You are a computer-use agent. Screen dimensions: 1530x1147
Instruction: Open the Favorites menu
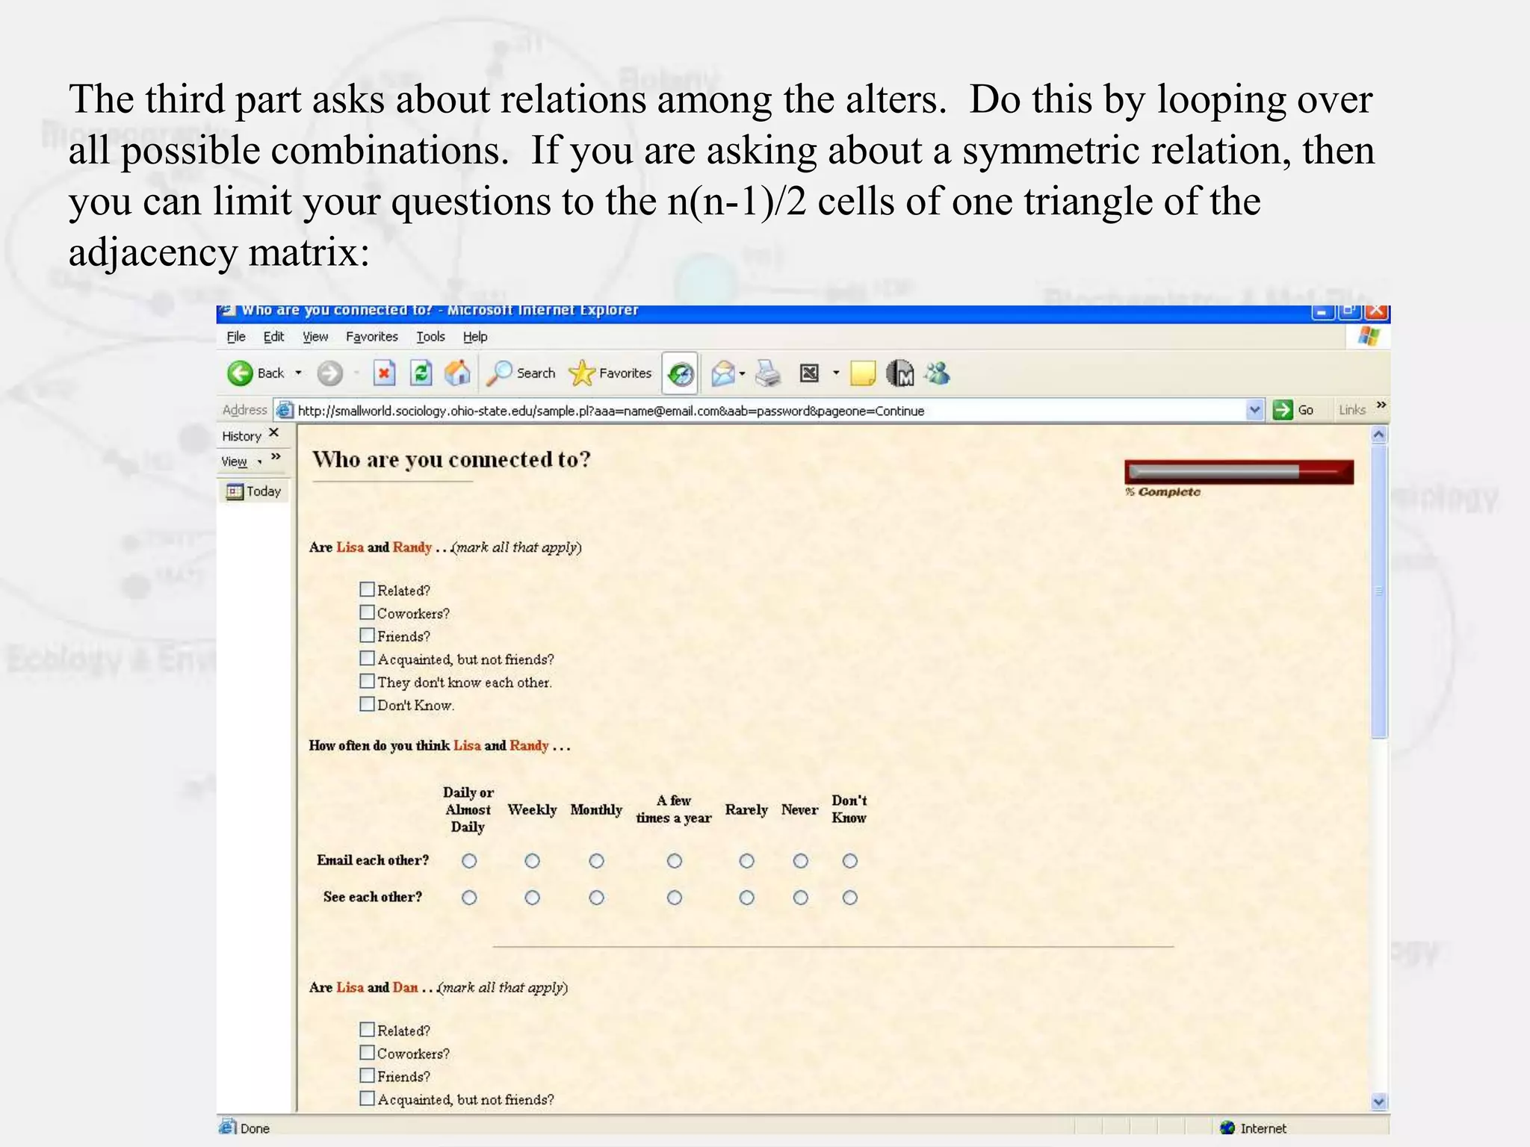tap(371, 337)
